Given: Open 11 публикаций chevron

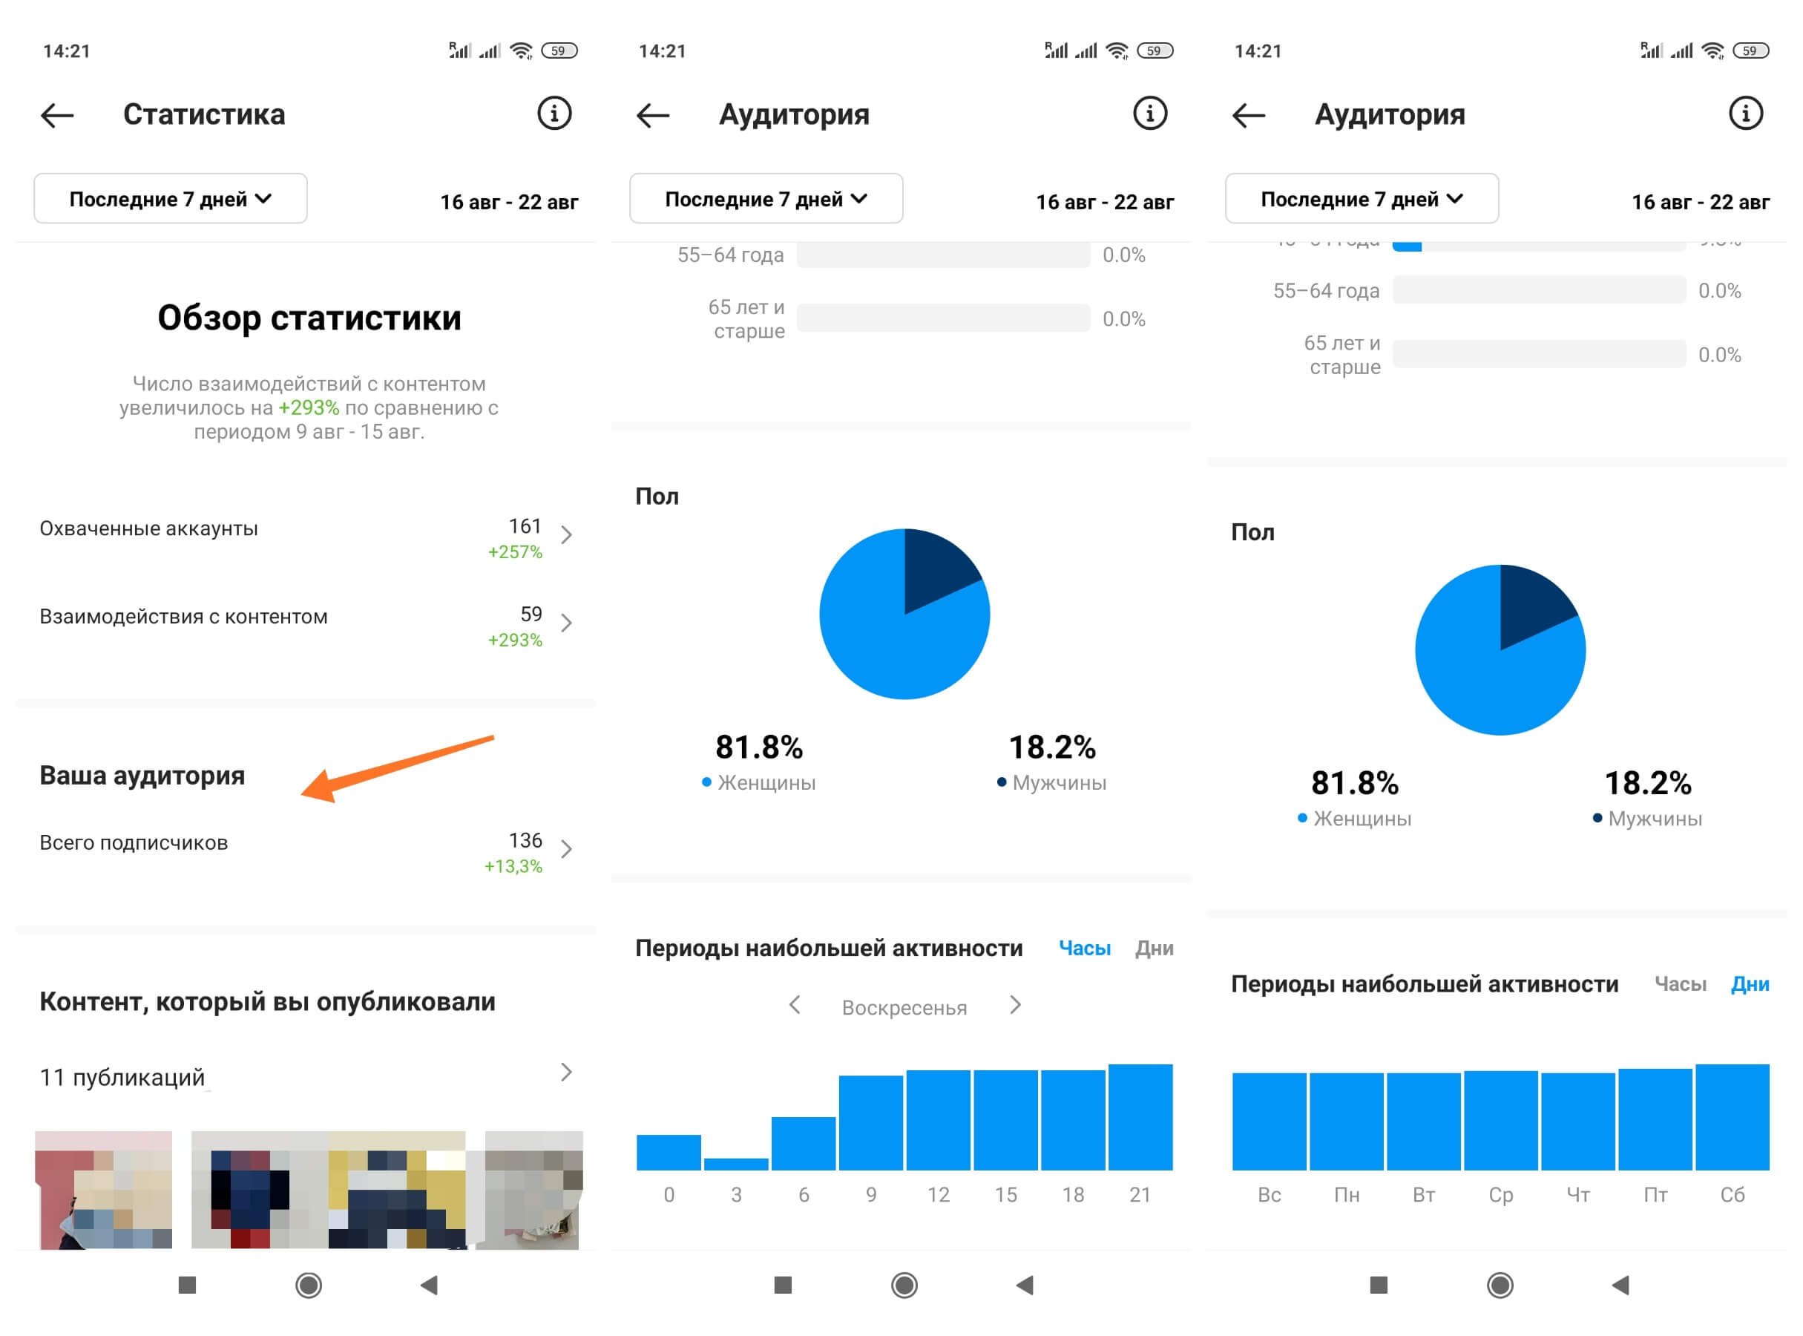Looking at the screenshot, I should [567, 1073].
